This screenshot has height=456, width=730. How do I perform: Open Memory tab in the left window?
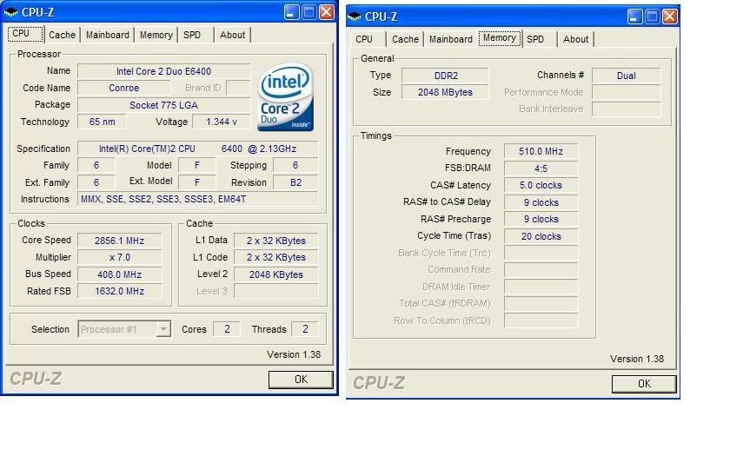point(156,35)
